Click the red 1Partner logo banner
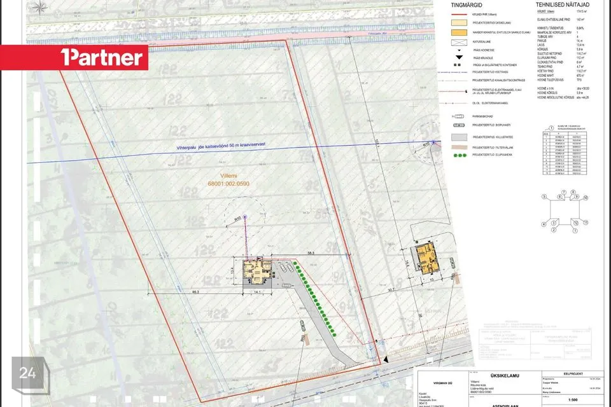Screen dimensions: 611x407 (74, 57)
